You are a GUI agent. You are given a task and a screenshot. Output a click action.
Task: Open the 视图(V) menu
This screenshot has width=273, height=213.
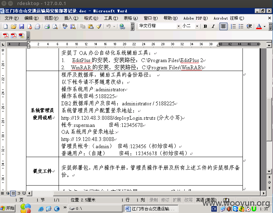tap(51, 18)
